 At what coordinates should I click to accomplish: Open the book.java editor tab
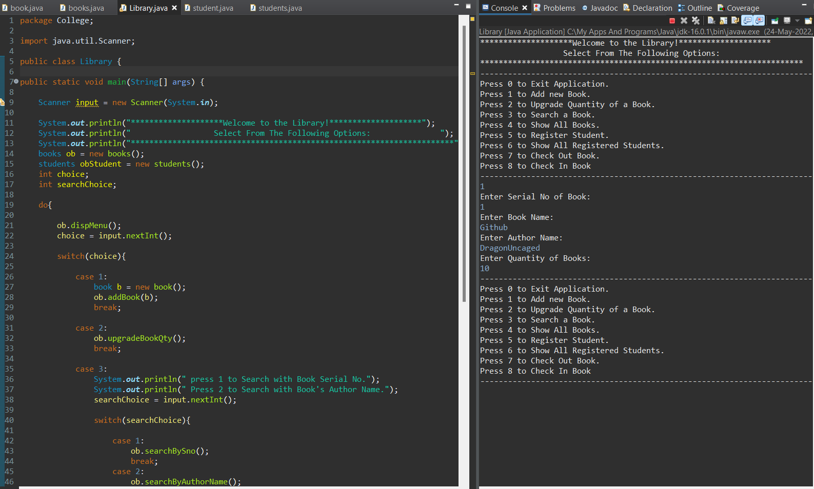(x=23, y=8)
